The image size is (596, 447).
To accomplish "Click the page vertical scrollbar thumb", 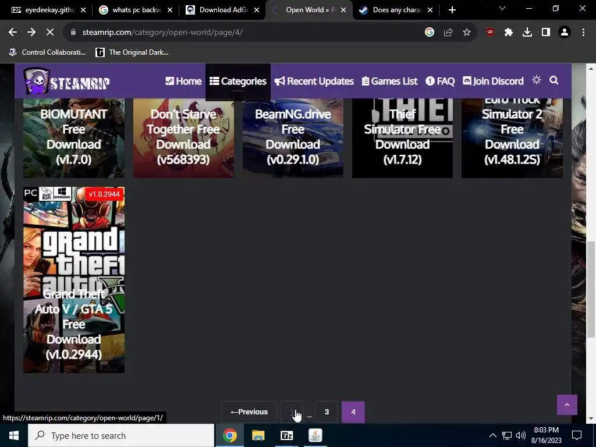I will click(591, 289).
